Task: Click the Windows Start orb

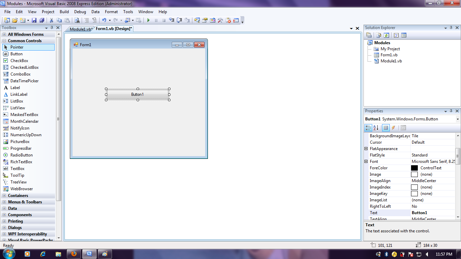Action: pos(9,253)
